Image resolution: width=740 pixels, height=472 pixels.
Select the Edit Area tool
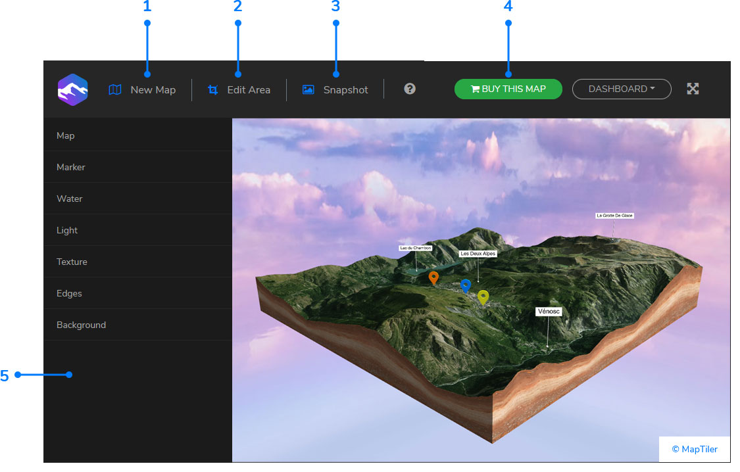[239, 89]
